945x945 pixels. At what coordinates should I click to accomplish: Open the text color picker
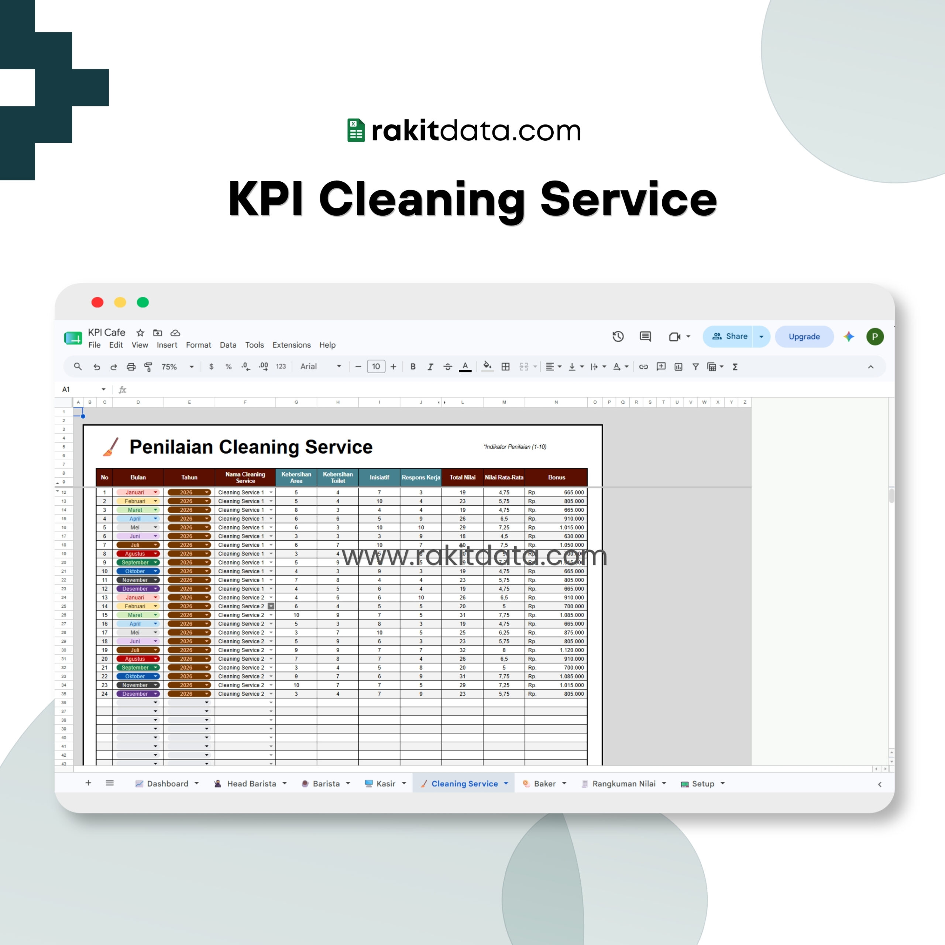[x=465, y=367]
